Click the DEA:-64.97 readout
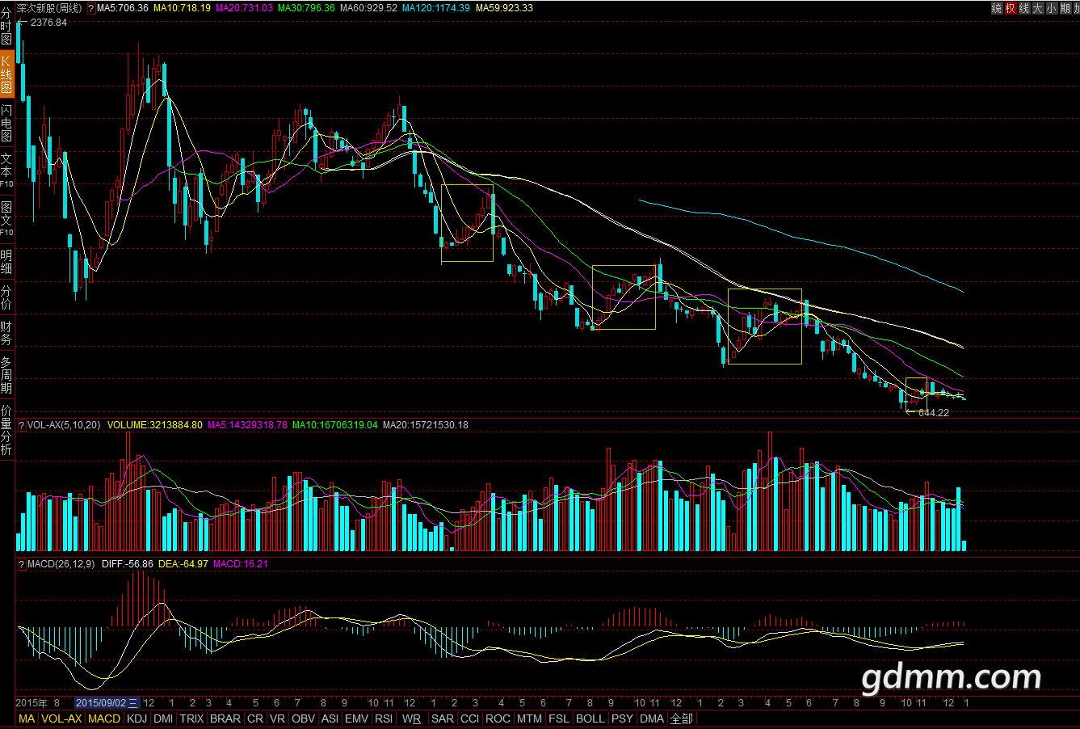 183,564
